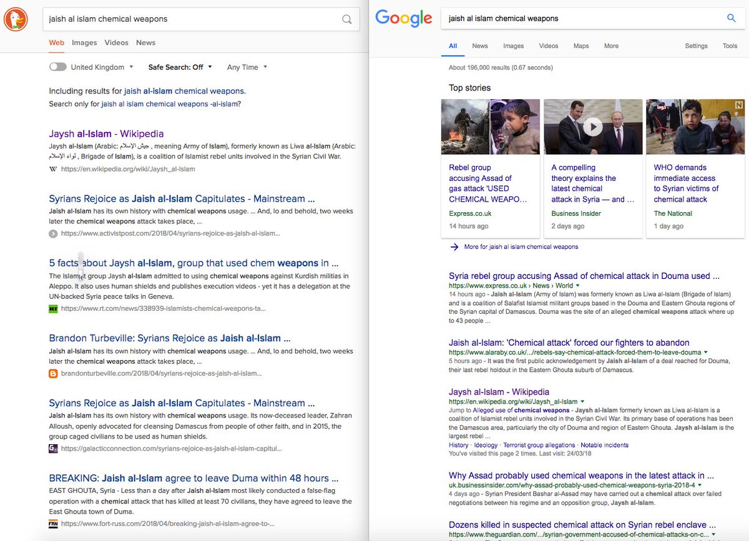
Task: Click the galacticconnection.com favicon
Action: pyautogui.click(x=53, y=448)
